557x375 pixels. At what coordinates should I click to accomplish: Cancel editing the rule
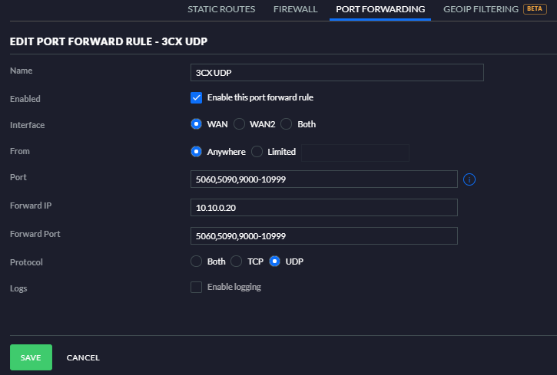tap(83, 357)
